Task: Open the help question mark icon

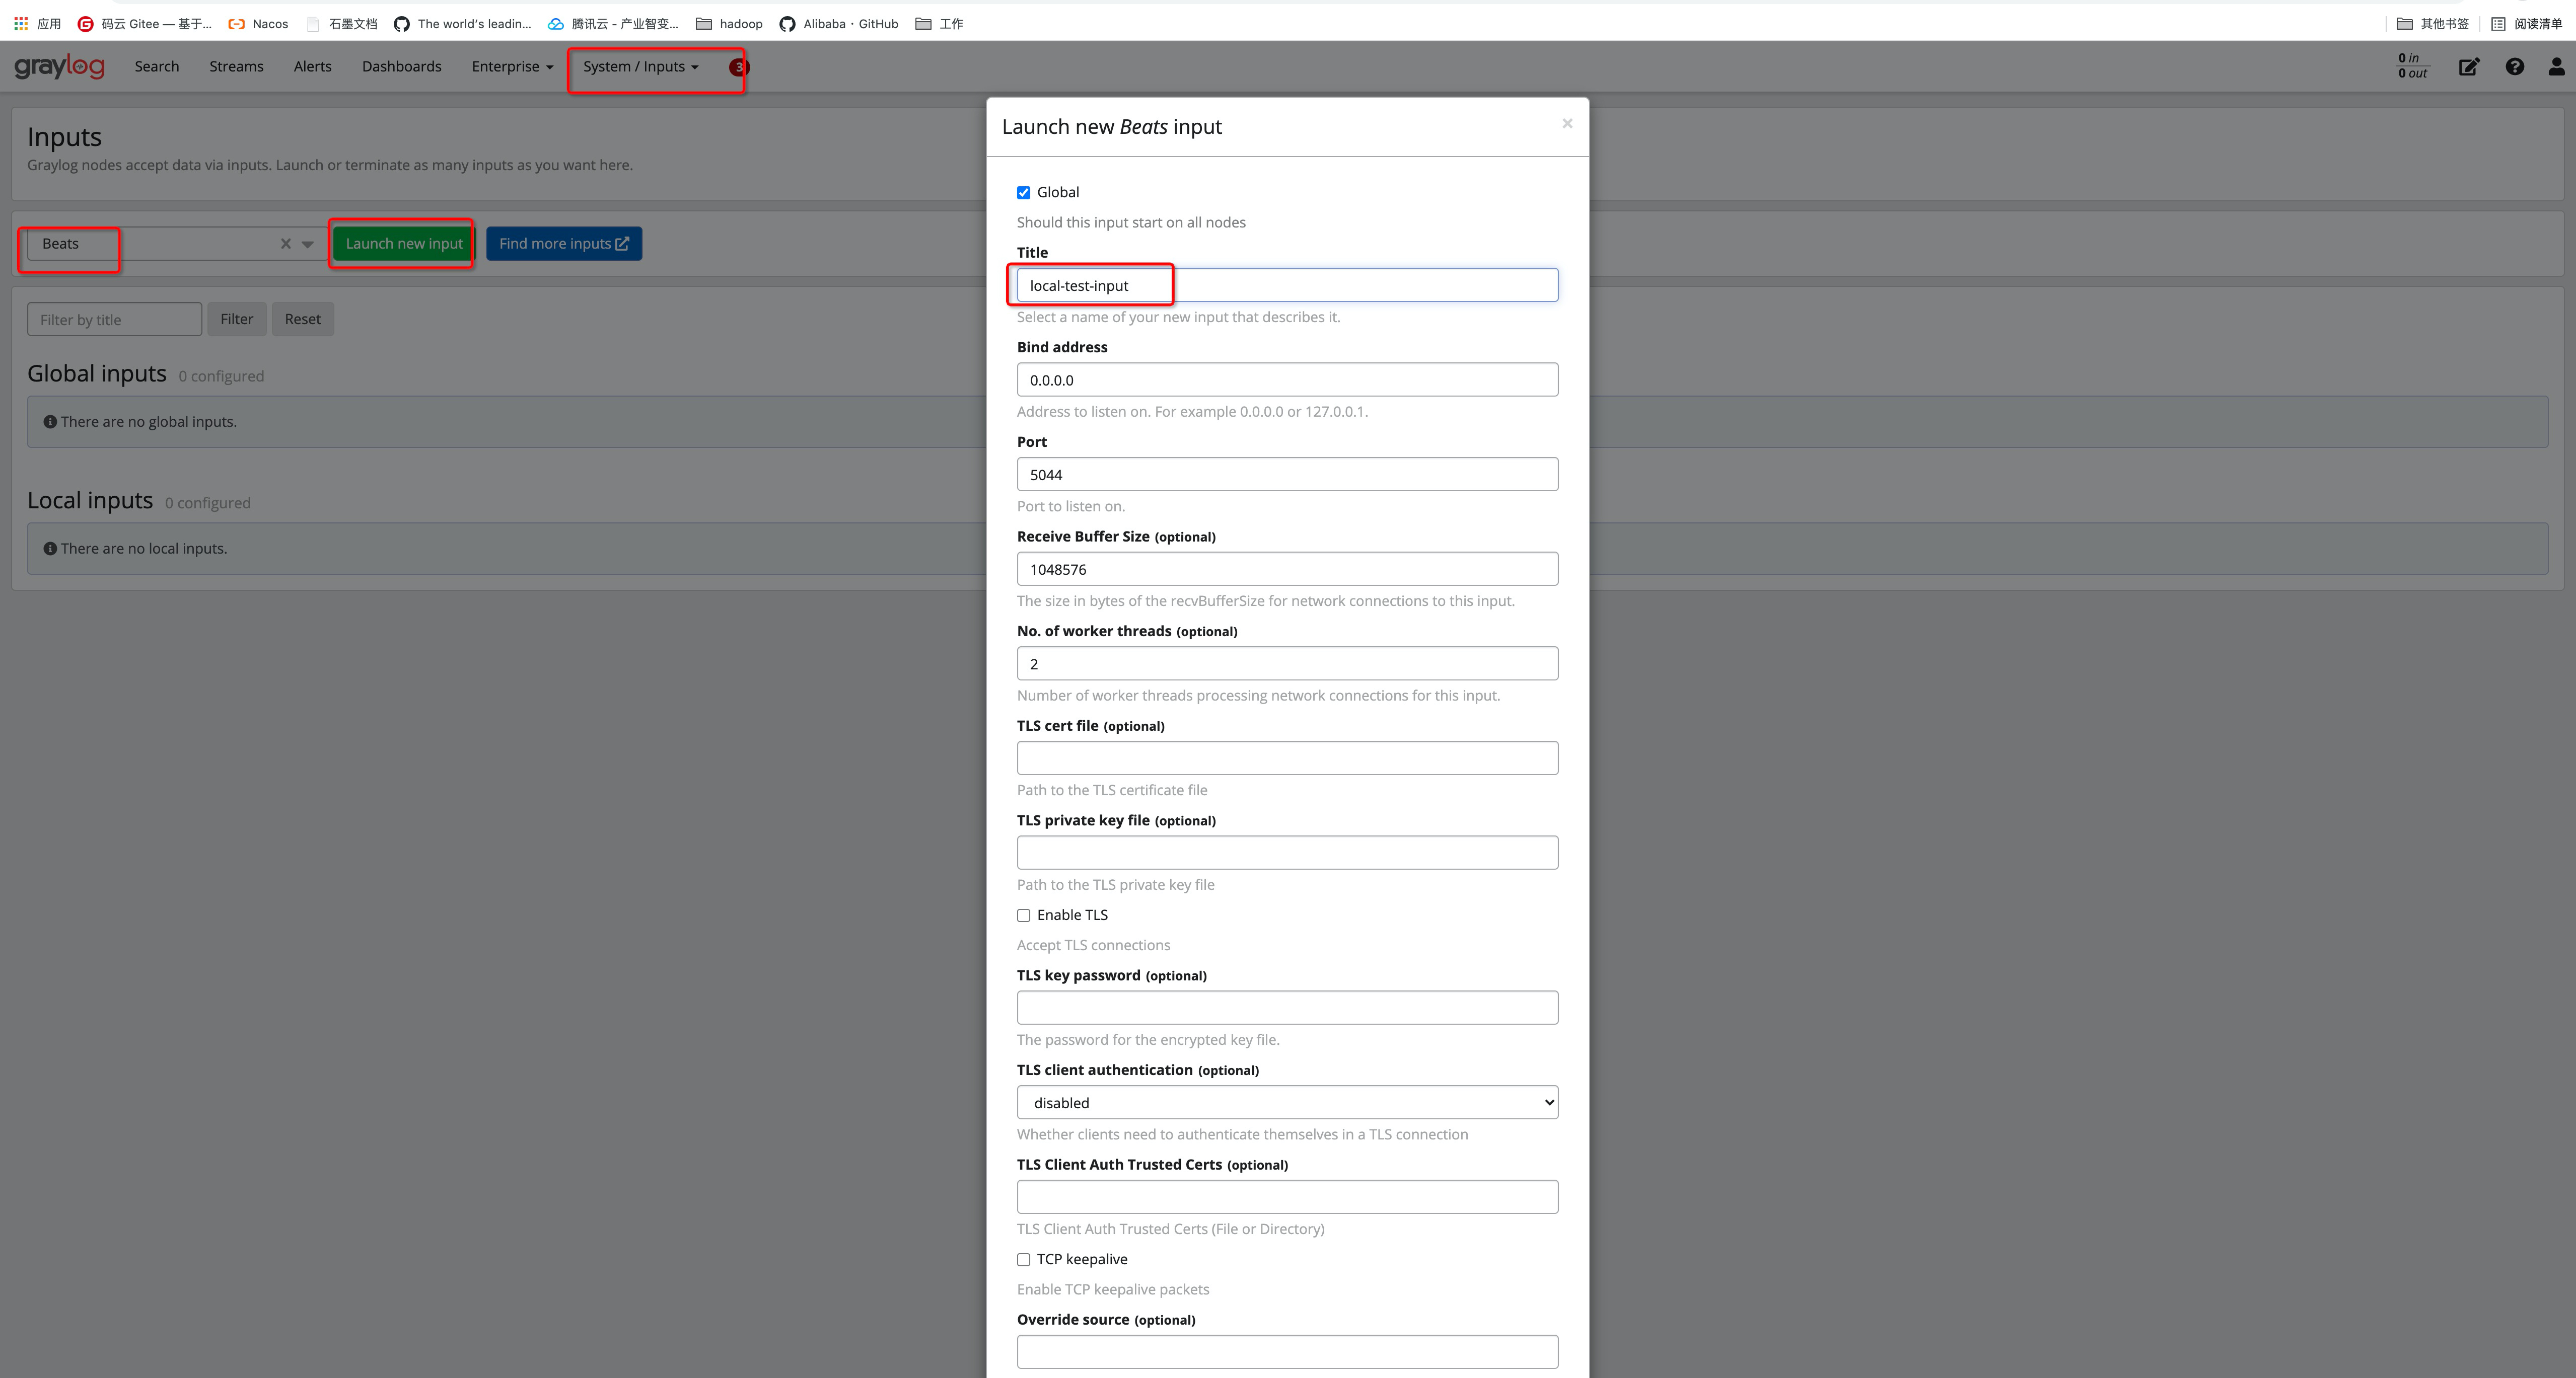Action: (2514, 66)
